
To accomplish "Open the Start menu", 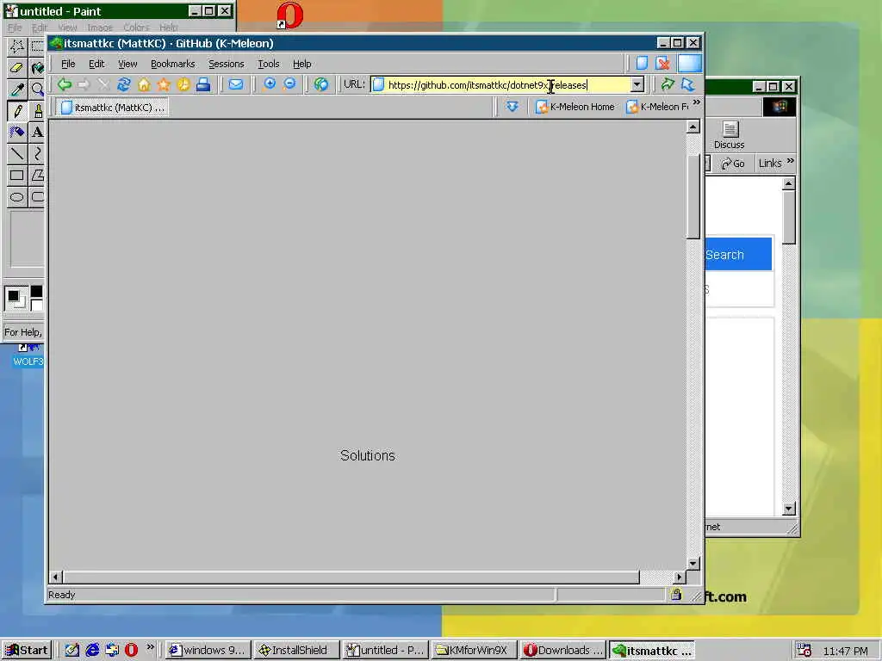I will (27, 651).
